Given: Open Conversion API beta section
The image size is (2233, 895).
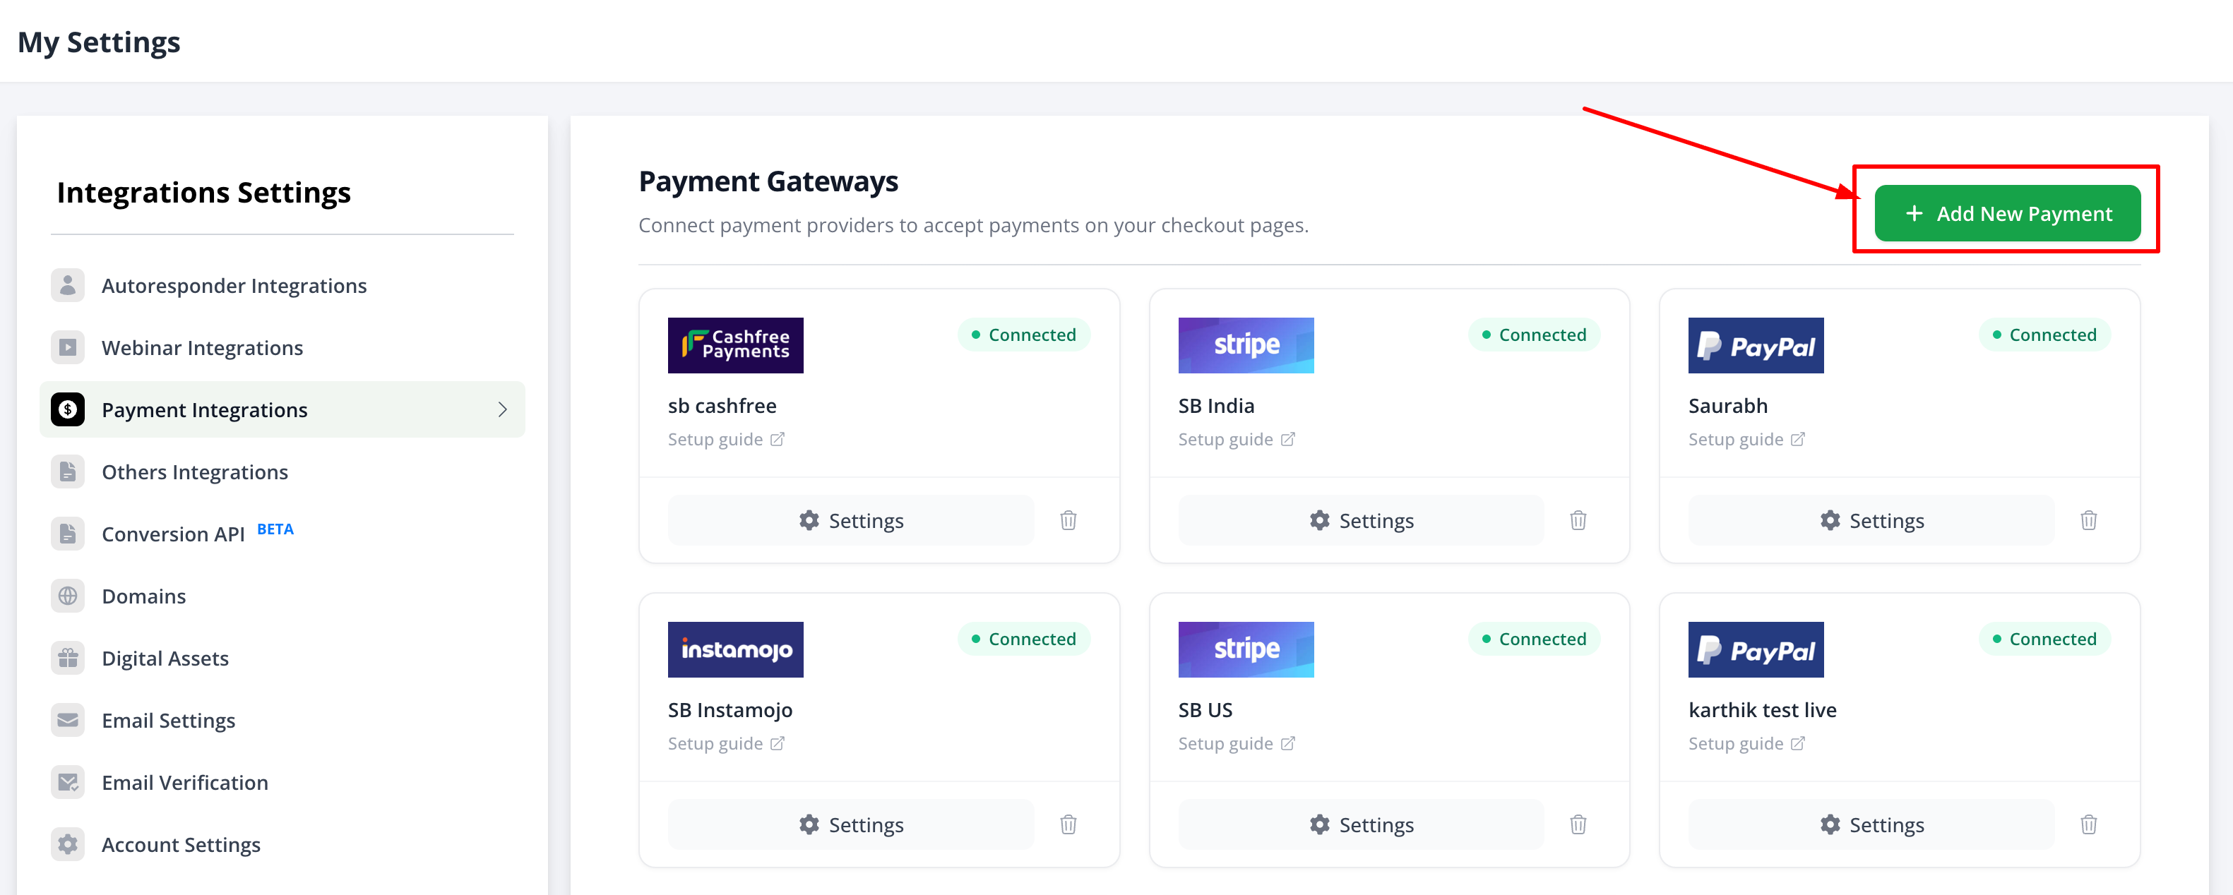Looking at the screenshot, I should (173, 534).
